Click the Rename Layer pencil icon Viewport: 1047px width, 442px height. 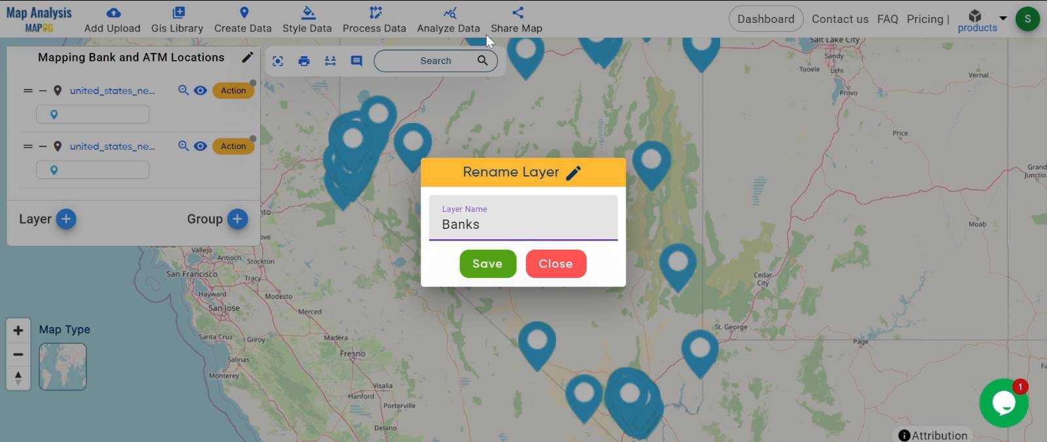click(x=573, y=173)
